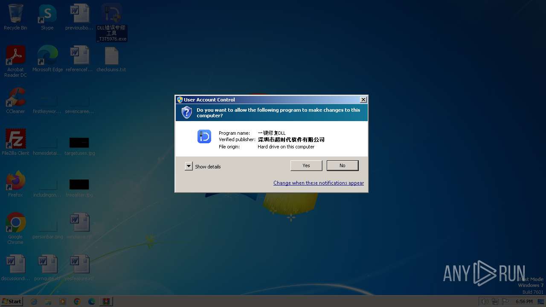Select firstkeywor… file on desktop

pos(47,104)
